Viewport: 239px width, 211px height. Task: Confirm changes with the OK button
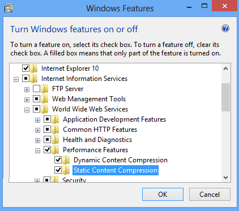pos(163,194)
